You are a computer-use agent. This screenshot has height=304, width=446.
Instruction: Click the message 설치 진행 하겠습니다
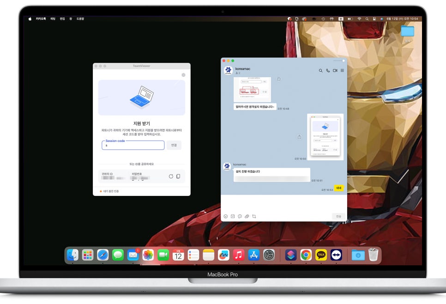[x=271, y=175]
